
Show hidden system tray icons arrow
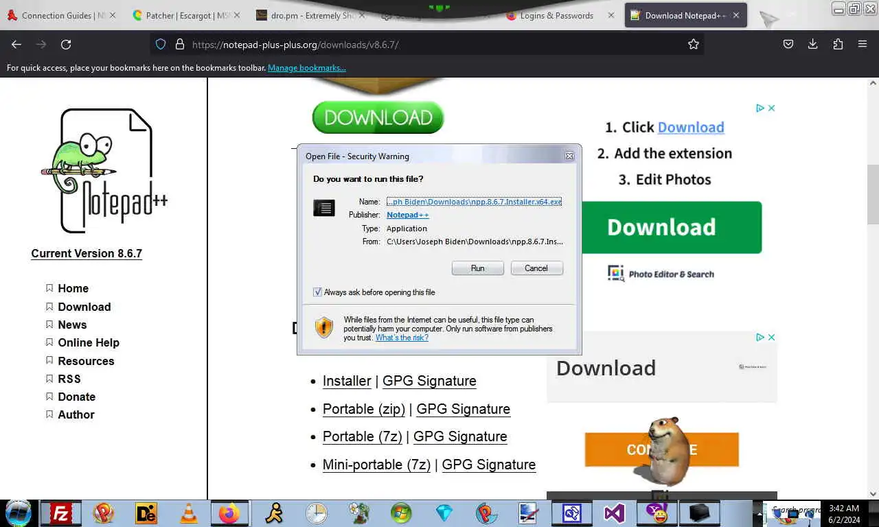(x=760, y=513)
